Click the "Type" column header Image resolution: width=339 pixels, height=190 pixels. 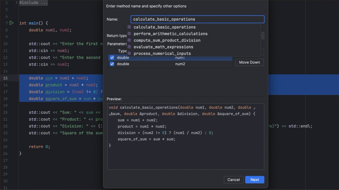(122, 51)
